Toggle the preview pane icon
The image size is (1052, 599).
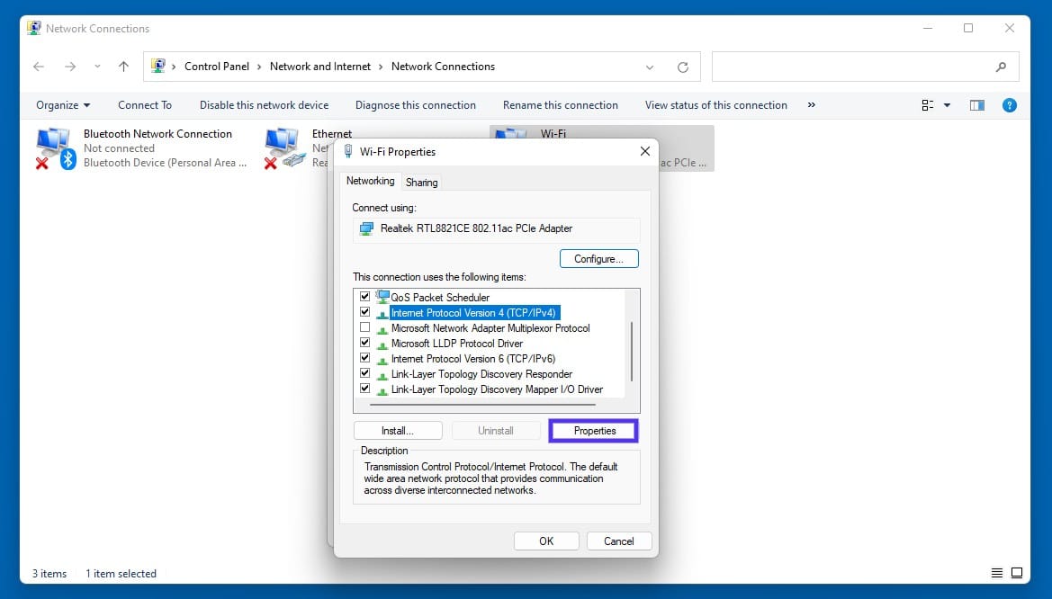click(976, 105)
